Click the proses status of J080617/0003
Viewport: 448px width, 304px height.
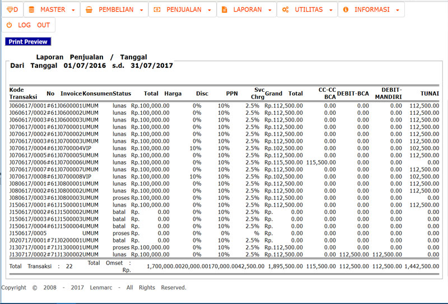[x=121, y=198]
